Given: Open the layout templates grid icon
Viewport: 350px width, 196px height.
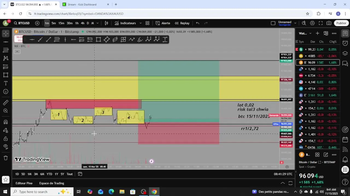Looking at the screenshot, I should click(147, 23).
